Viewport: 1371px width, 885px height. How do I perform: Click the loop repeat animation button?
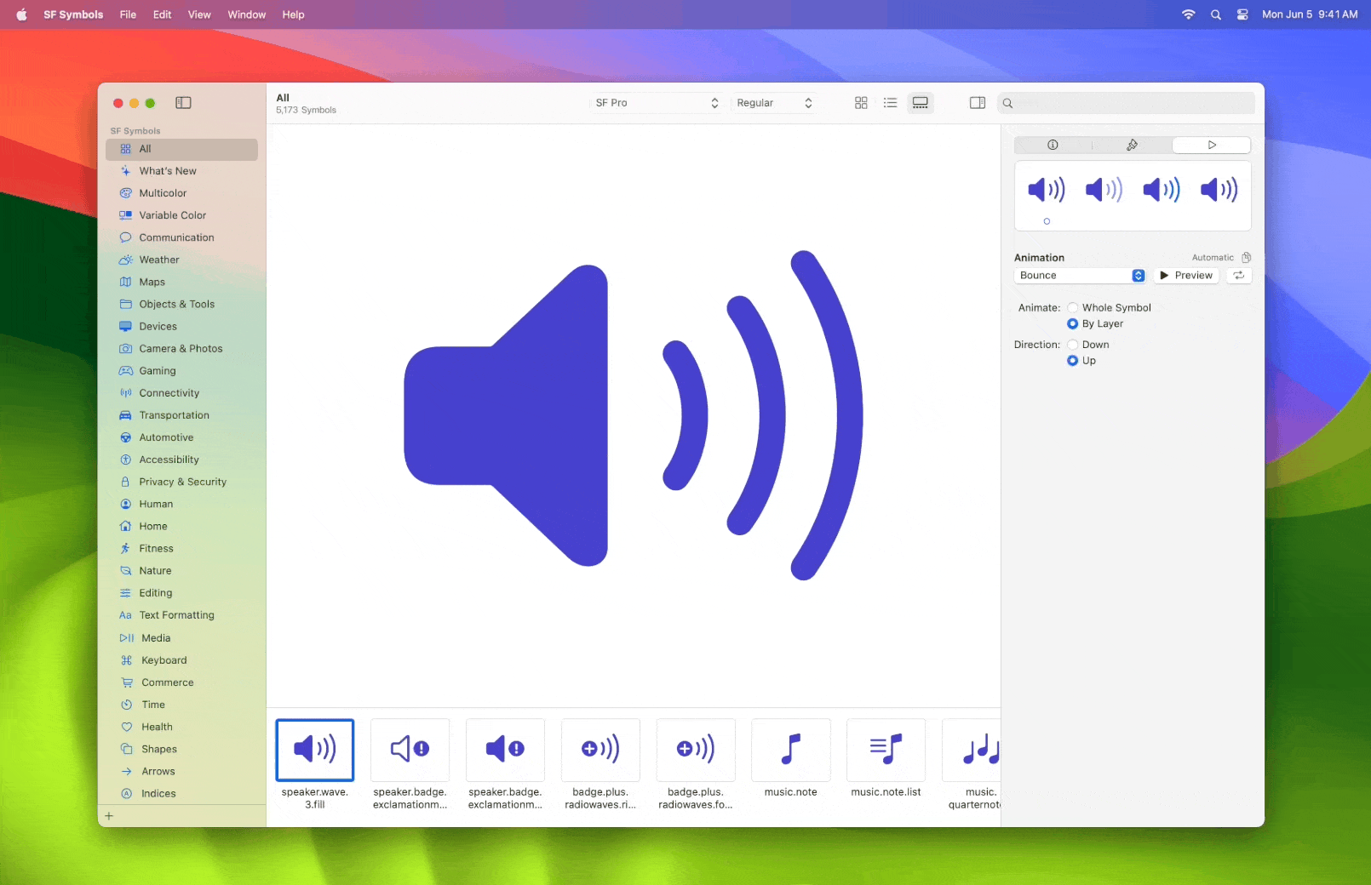tap(1239, 276)
